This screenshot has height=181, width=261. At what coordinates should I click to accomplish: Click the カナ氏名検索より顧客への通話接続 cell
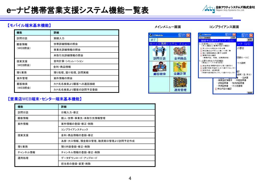coord(84,84)
